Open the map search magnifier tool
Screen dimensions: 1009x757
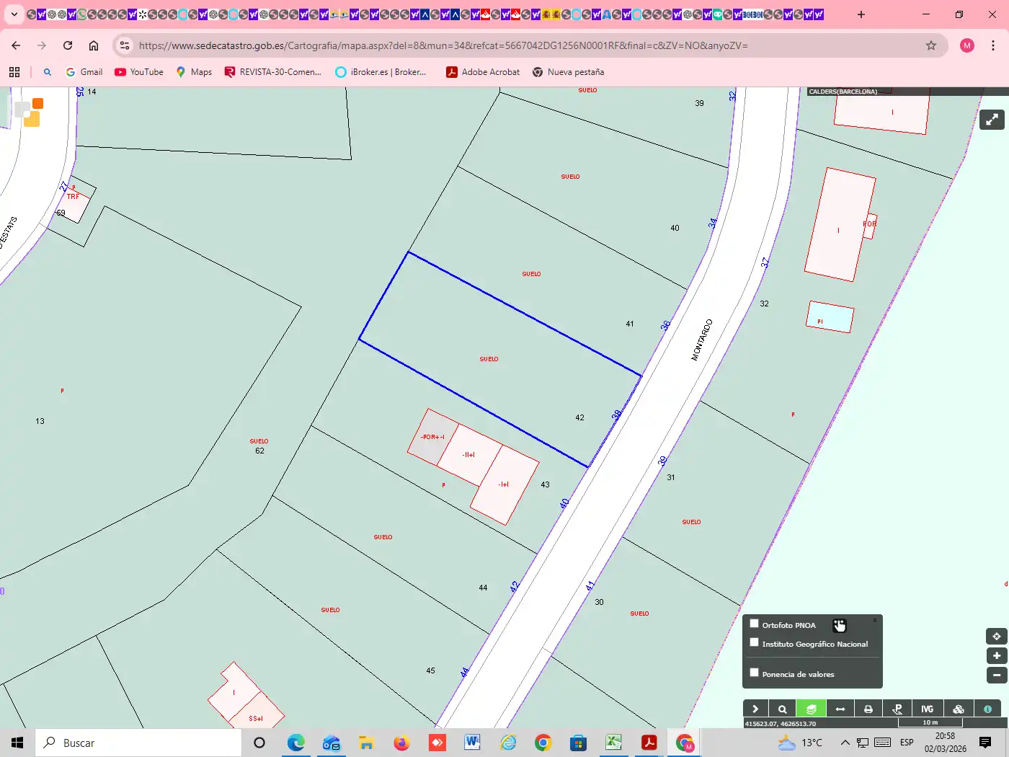pyautogui.click(x=782, y=709)
